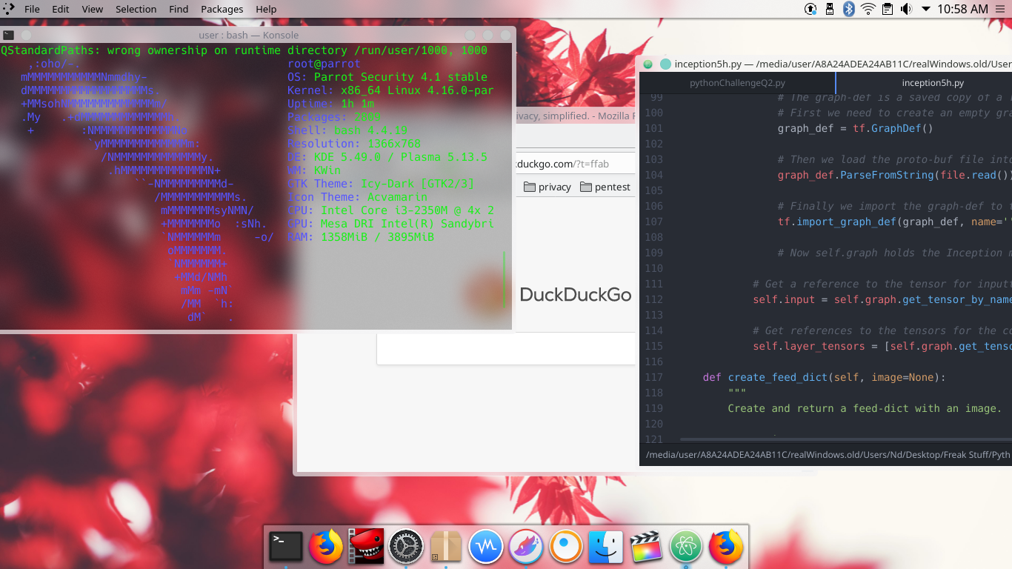Viewport: 1012px width, 569px height.
Task: Switch to pythonChallengeQ2.py tab
Action: tap(737, 83)
